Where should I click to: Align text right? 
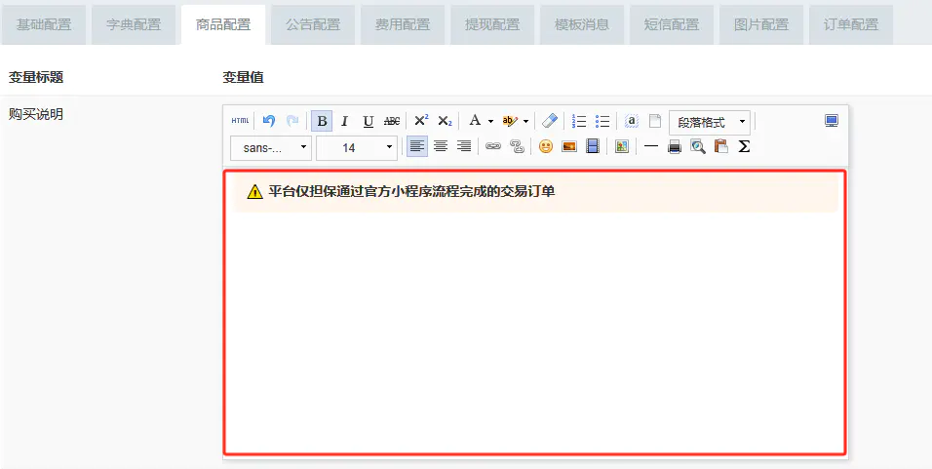(x=464, y=146)
